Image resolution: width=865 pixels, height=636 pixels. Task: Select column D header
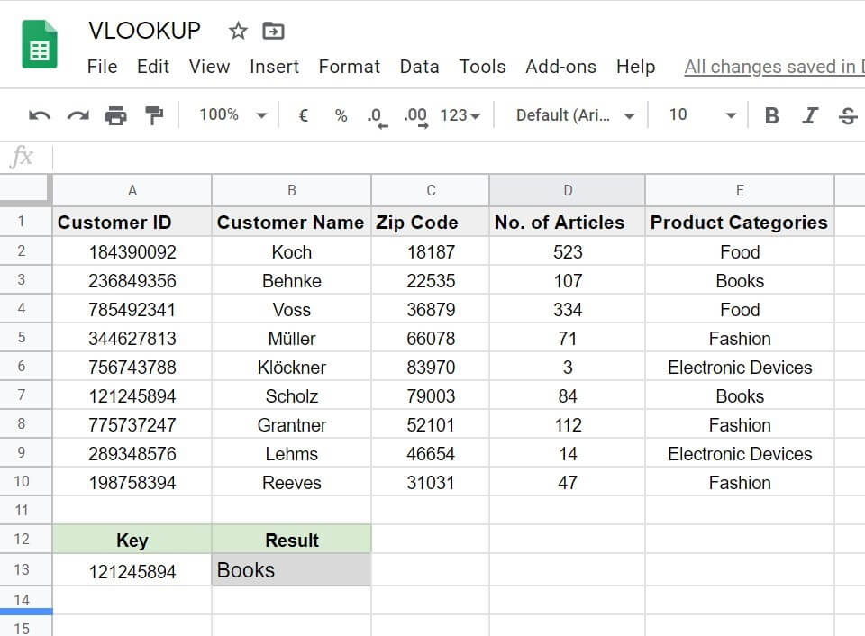click(x=567, y=191)
